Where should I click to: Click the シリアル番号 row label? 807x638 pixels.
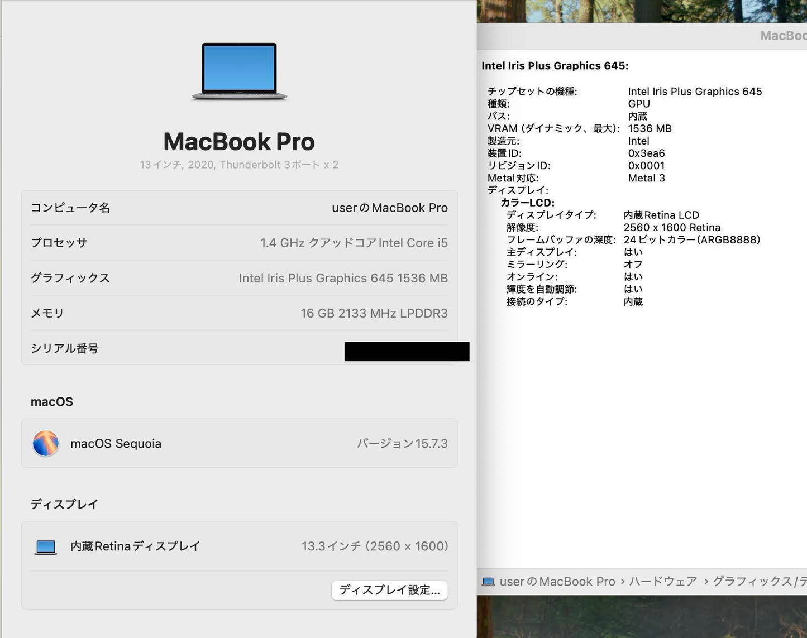(x=65, y=348)
